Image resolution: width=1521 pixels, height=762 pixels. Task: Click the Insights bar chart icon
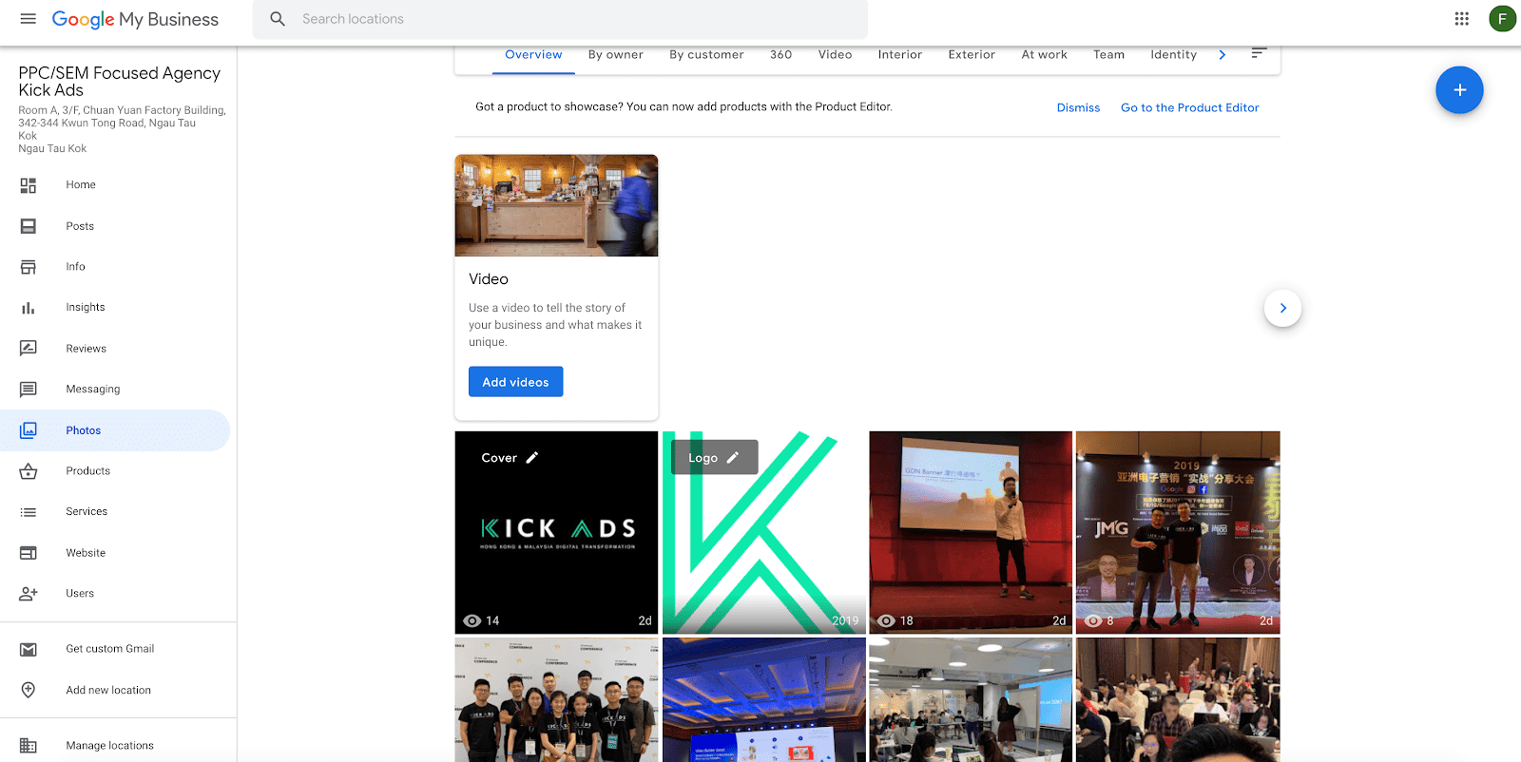[29, 308]
